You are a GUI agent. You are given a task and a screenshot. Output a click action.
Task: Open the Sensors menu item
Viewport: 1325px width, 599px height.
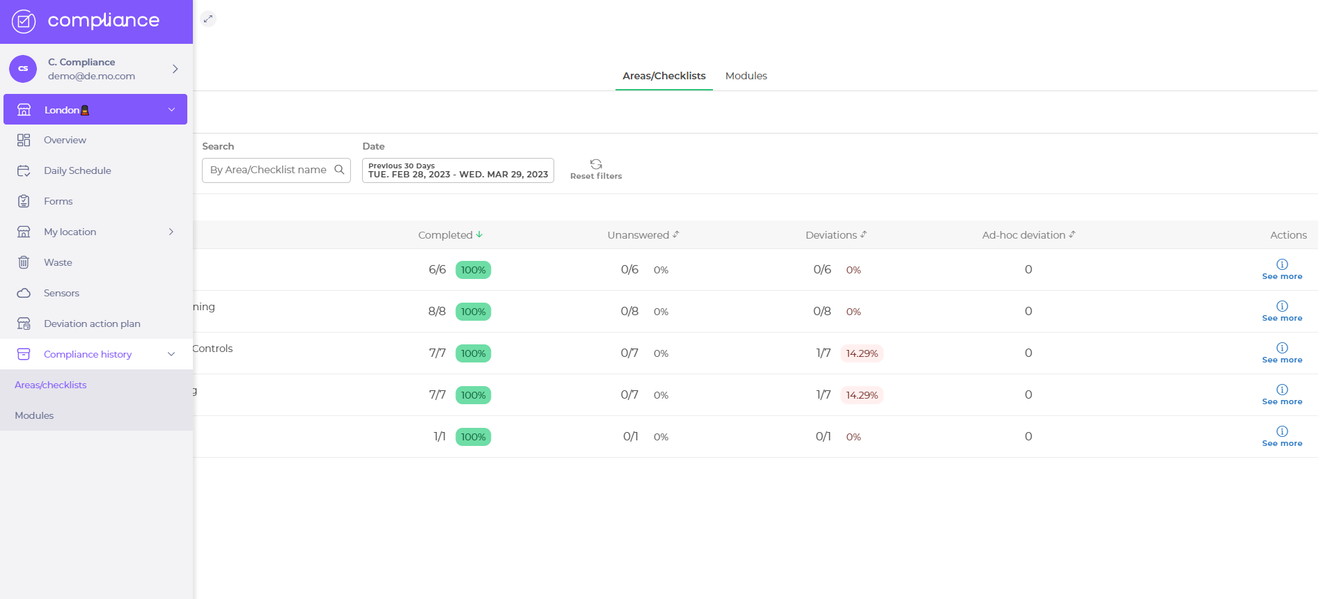(96, 293)
